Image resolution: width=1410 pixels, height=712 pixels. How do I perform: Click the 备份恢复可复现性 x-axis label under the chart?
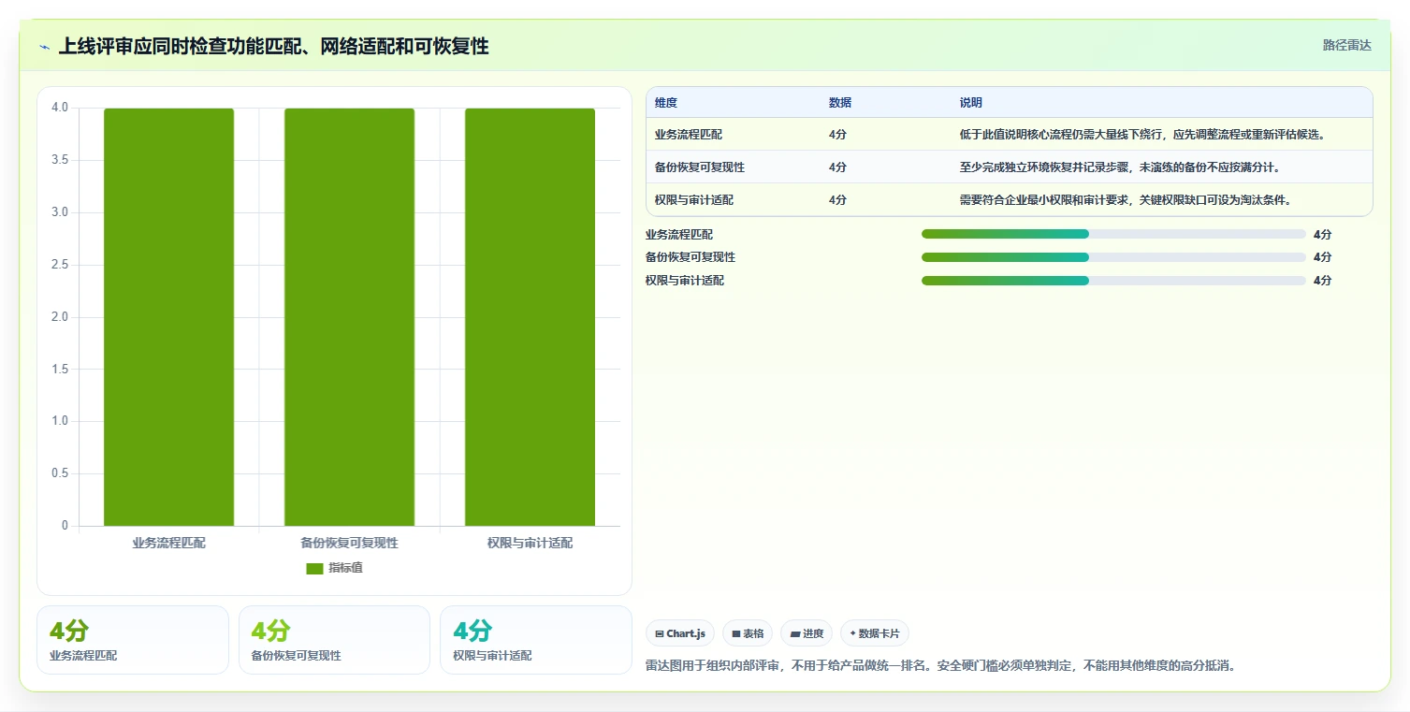pyautogui.click(x=349, y=543)
